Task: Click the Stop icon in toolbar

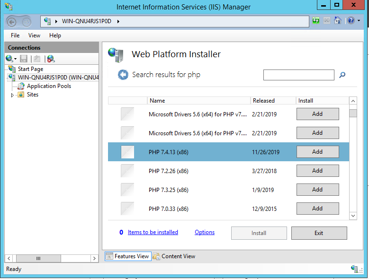Action: coord(327,21)
